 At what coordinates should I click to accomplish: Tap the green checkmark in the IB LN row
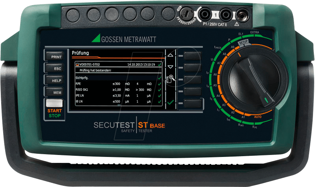pyautogui.click(x=159, y=102)
